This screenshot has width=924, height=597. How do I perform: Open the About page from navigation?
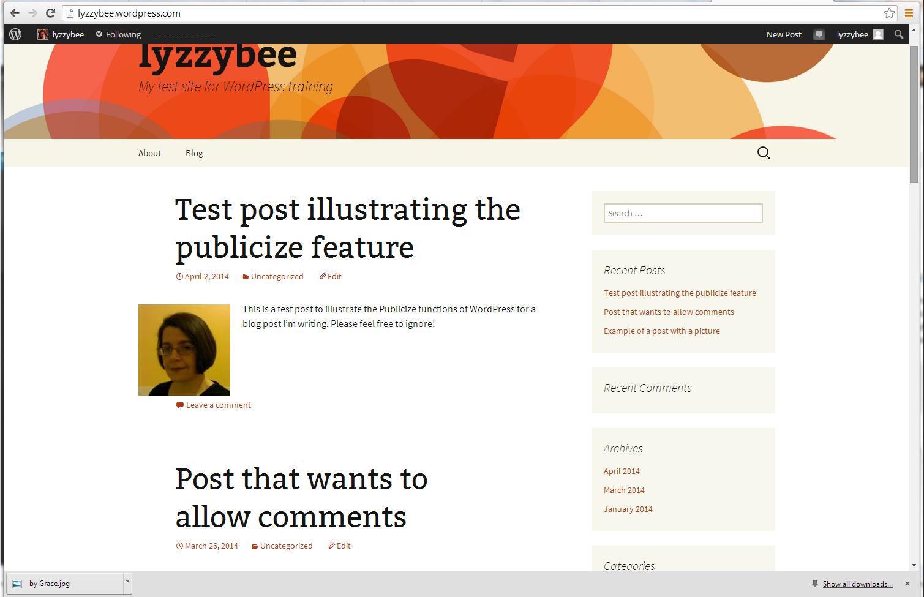(x=149, y=153)
